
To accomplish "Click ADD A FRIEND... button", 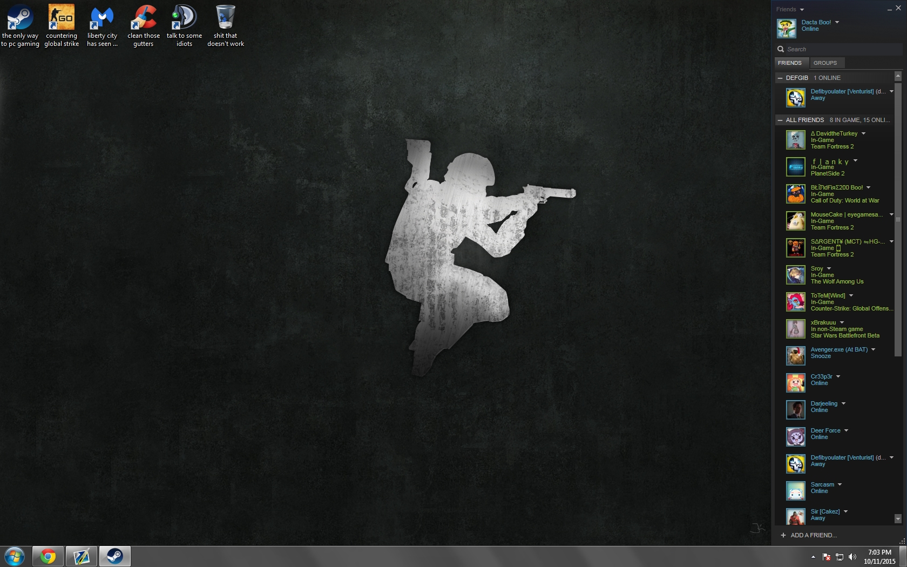I will tap(809, 535).
